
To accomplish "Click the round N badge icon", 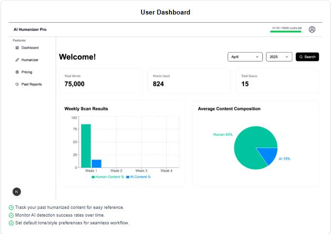I will (16, 192).
